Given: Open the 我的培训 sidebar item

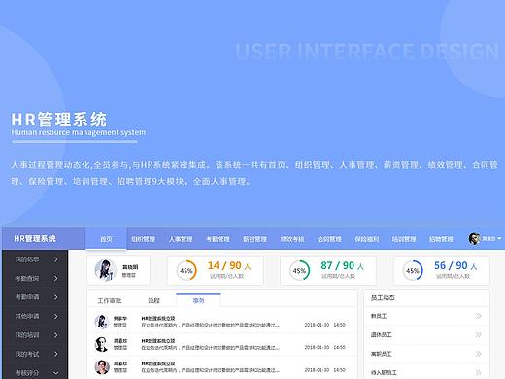Looking at the screenshot, I should click(35, 335).
